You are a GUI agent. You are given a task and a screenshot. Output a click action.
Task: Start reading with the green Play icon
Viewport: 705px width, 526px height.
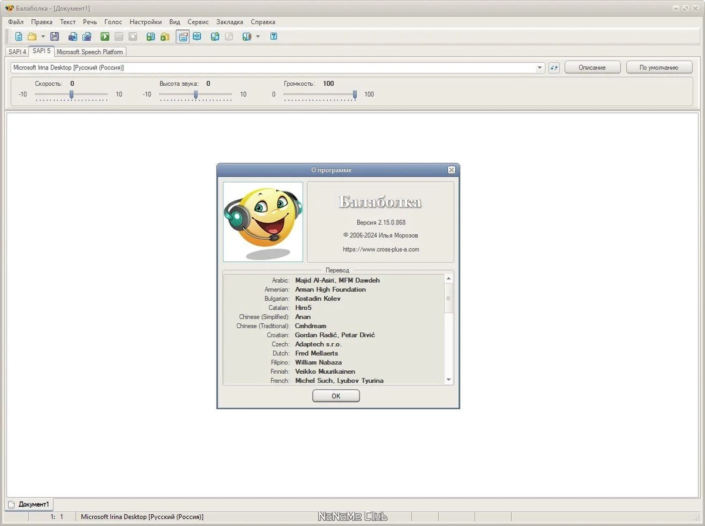[x=105, y=36]
